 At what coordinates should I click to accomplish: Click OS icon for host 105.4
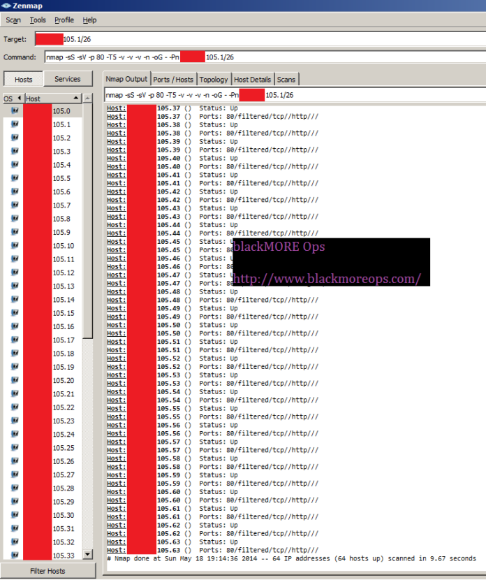click(15, 164)
